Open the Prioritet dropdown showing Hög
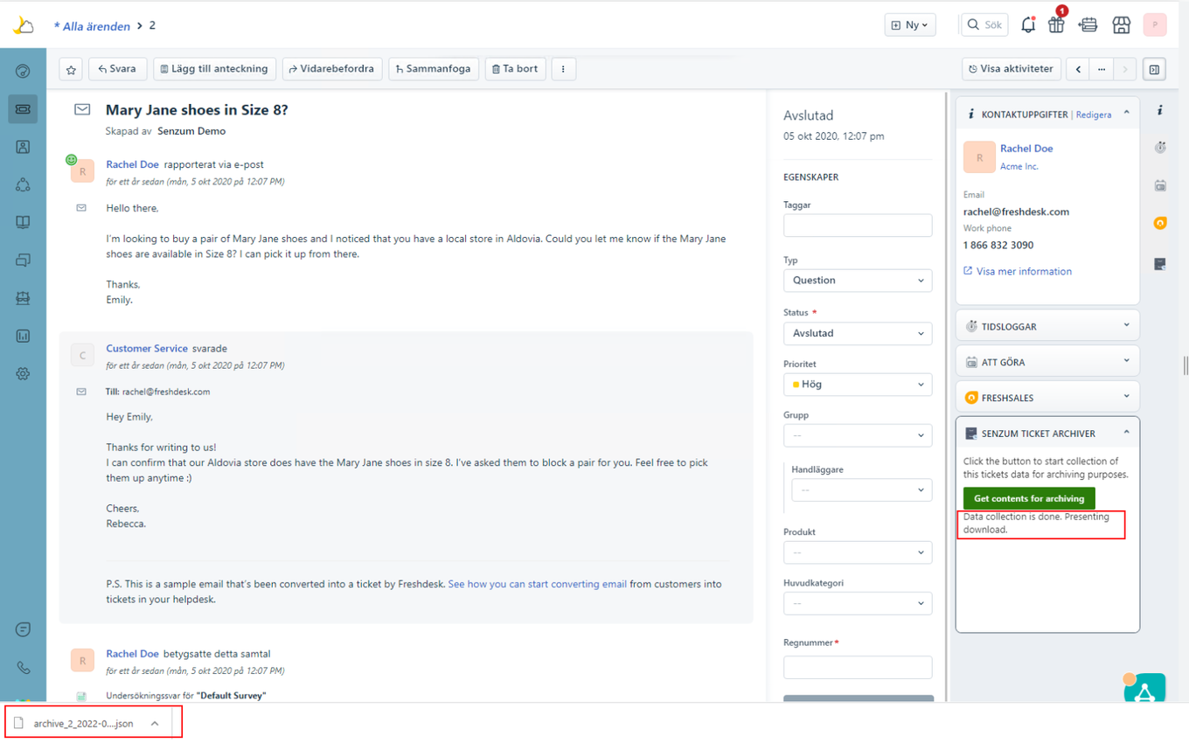 click(x=857, y=384)
